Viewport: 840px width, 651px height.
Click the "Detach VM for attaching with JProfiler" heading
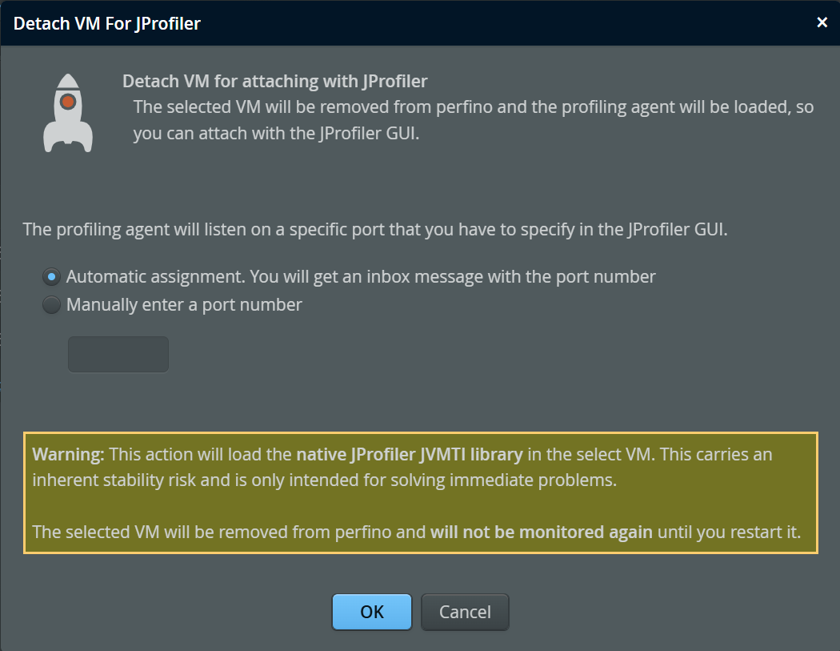[275, 81]
